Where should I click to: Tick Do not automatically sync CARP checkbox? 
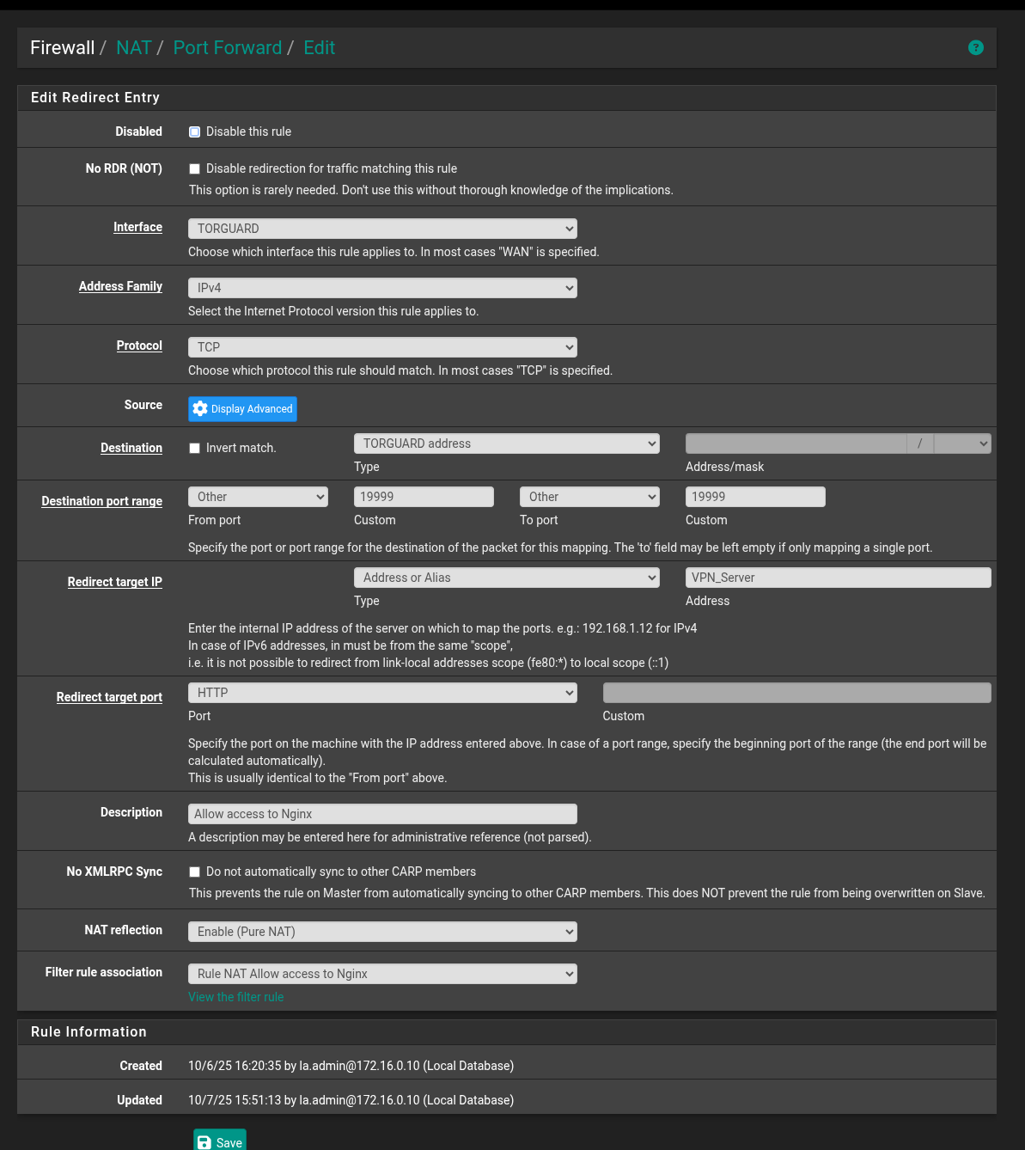click(195, 872)
